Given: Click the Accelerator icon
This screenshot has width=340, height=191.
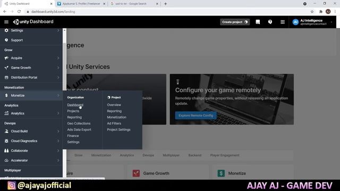Looking at the screenshot, I should (6, 160).
